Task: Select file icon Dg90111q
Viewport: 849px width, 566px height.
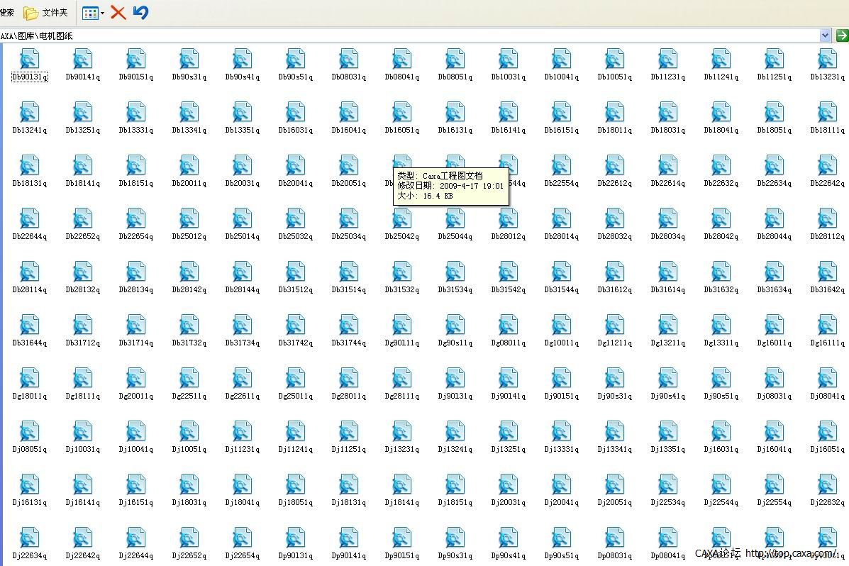Action: coord(401,324)
